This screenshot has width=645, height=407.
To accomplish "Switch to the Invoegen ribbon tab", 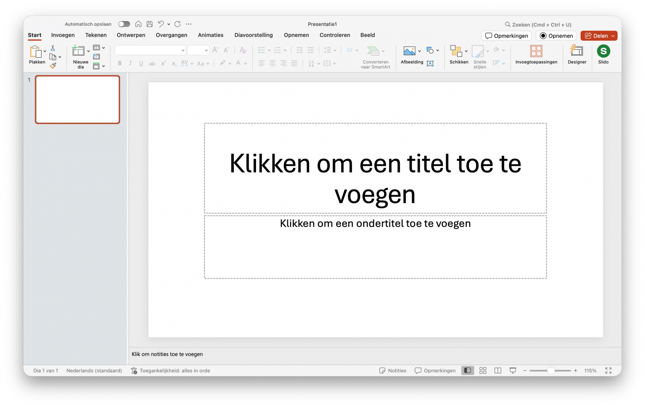I will pyautogui.click(x=62, y=35).
